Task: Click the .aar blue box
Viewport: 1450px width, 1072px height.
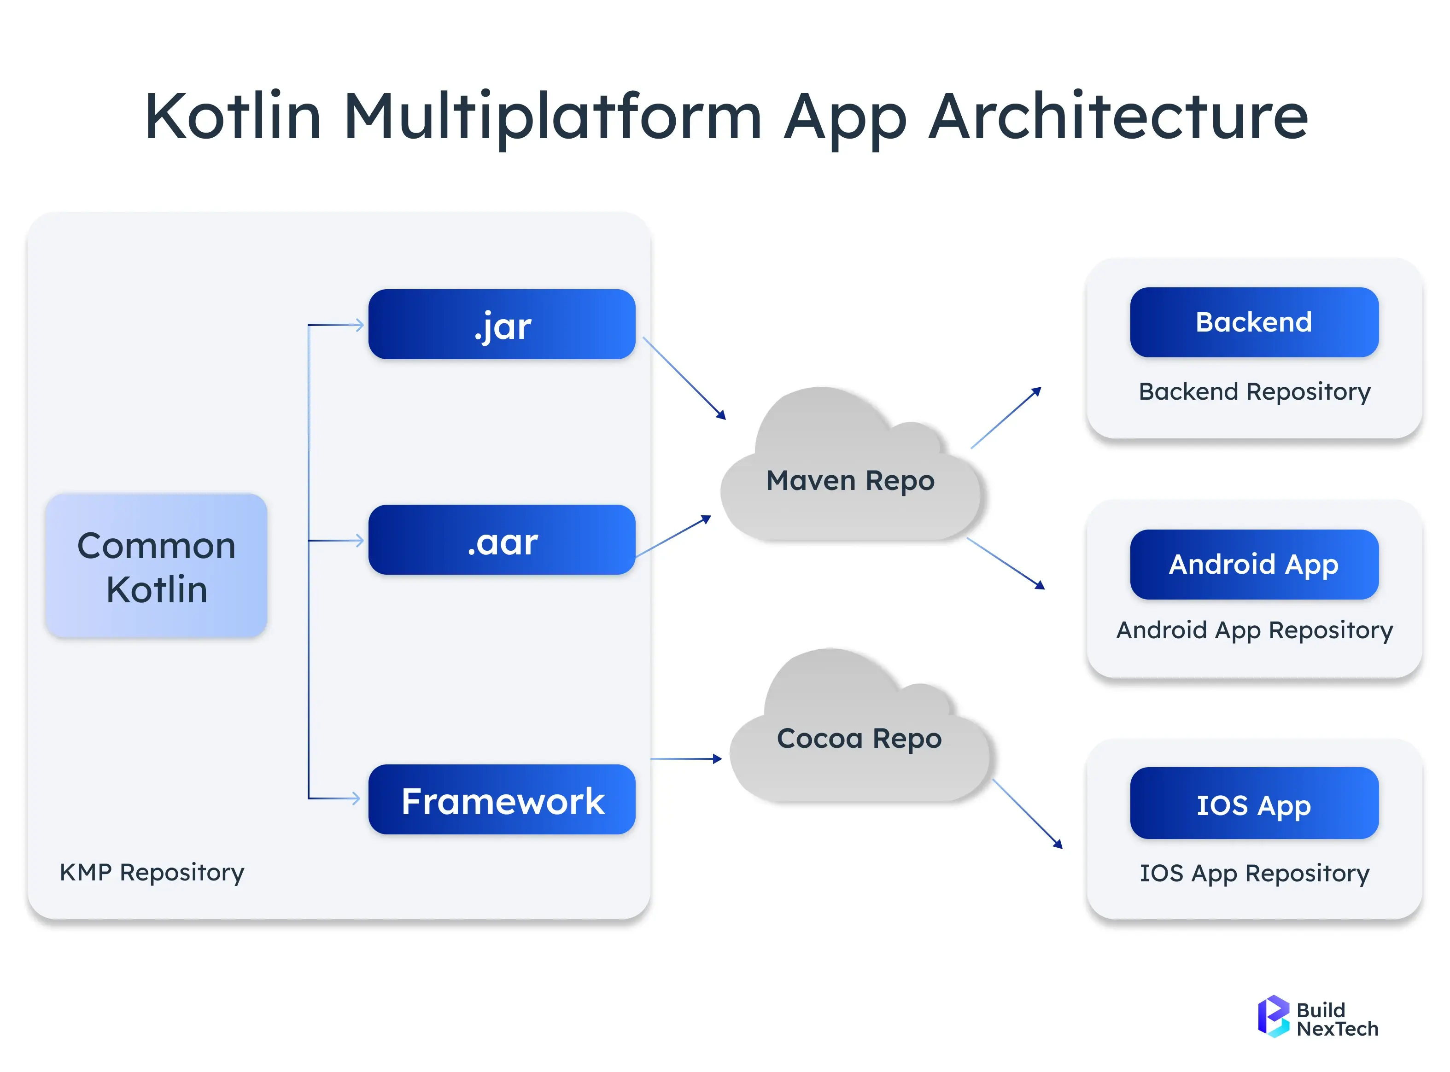Action: tap(501, 540)
